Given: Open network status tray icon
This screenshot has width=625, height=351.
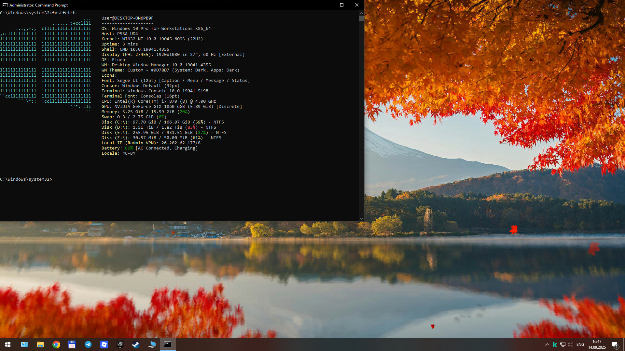Looking at the screenshot, I should [x=563, y=344].
